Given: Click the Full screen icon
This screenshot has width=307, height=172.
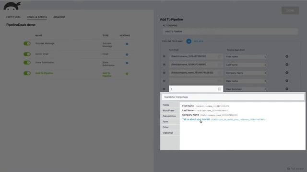Looking at the screenshot, I should [288, 169].
